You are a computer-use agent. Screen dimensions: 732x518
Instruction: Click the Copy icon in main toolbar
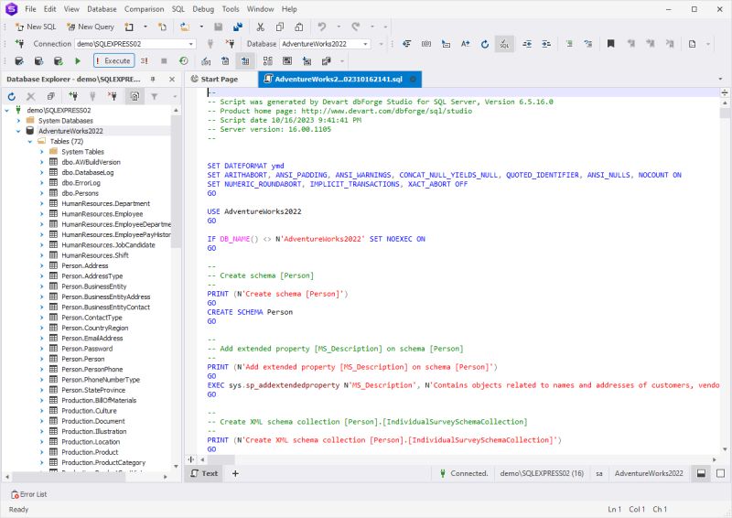click(x=280, y=27)
